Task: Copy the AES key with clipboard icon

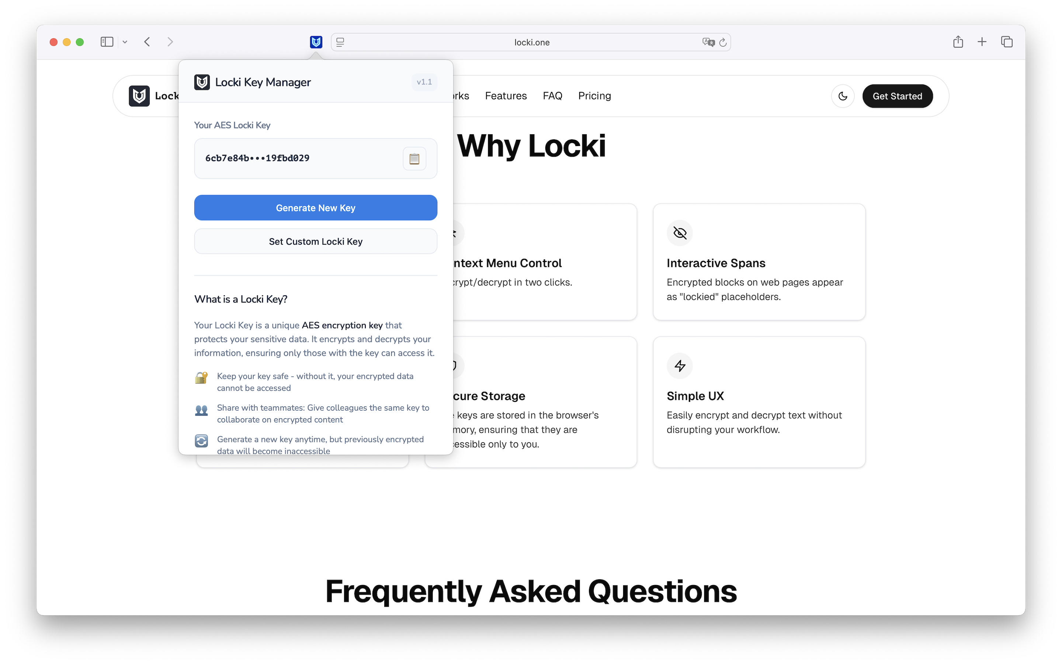Action: click(x=414, y=159)
